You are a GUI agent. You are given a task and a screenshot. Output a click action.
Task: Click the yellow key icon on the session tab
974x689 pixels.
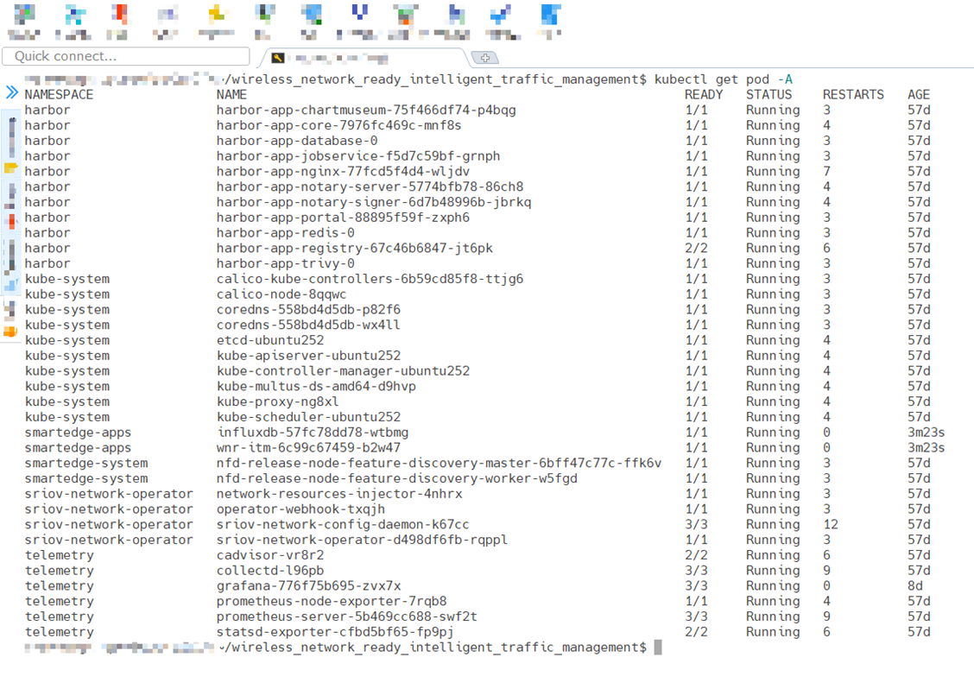point(279,57)
